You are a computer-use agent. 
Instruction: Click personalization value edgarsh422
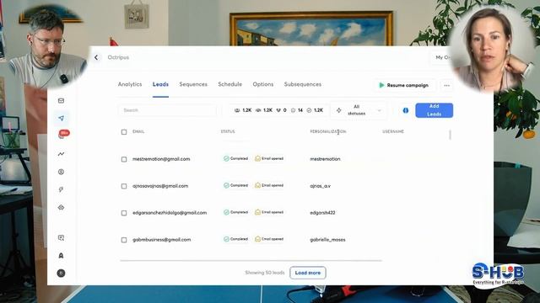322,213
